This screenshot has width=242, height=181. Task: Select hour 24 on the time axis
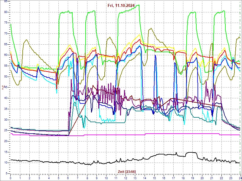point(240,178)
